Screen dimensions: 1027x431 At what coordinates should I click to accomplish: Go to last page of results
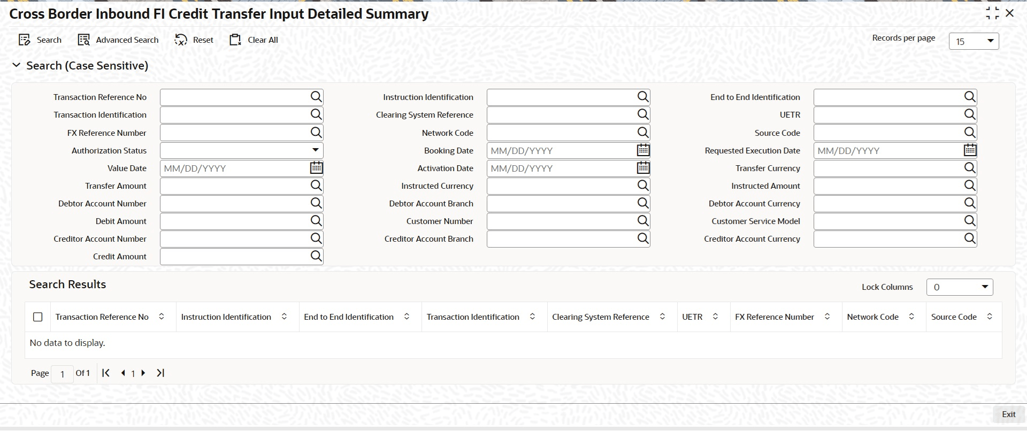(x=160, y=373)
